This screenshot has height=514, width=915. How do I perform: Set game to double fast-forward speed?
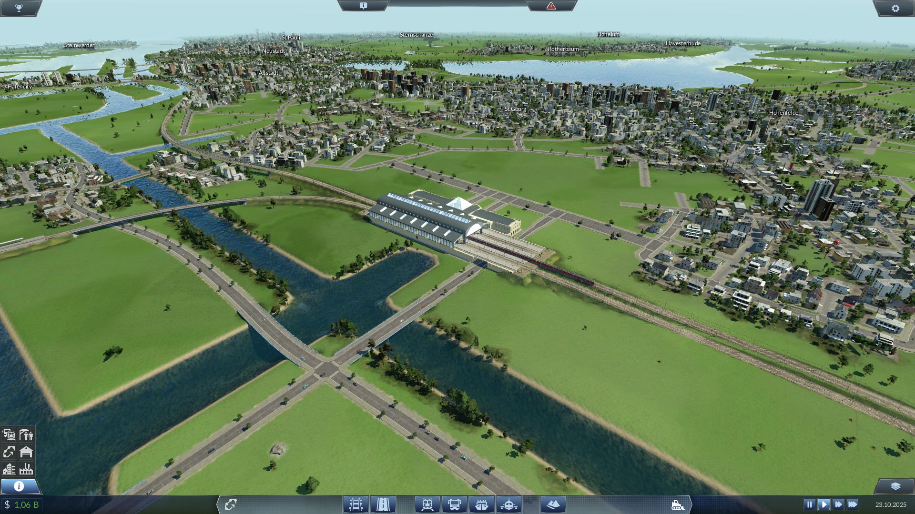click(x=838, y=504)
